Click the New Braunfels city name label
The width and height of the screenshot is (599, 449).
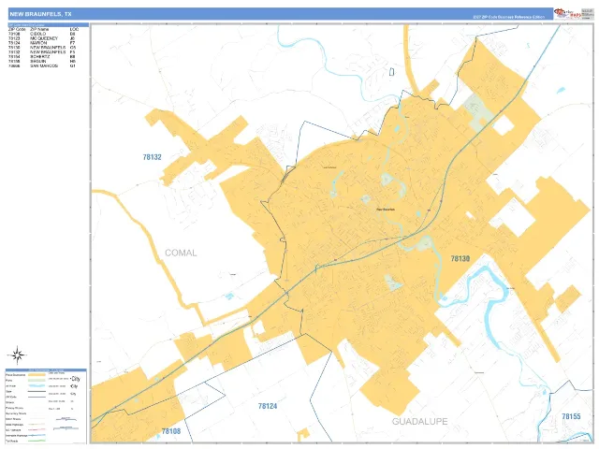(386, 210)
